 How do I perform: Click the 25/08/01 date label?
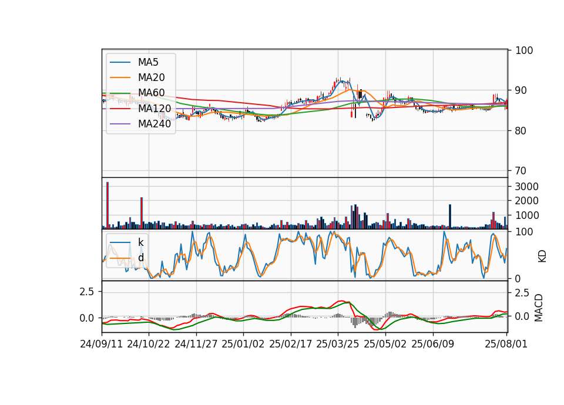point(506,344)
